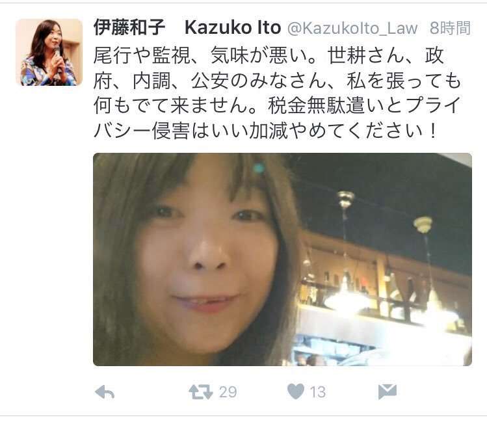Like the tweet with the heart icon
487x424 pixels.
point(296,391)
